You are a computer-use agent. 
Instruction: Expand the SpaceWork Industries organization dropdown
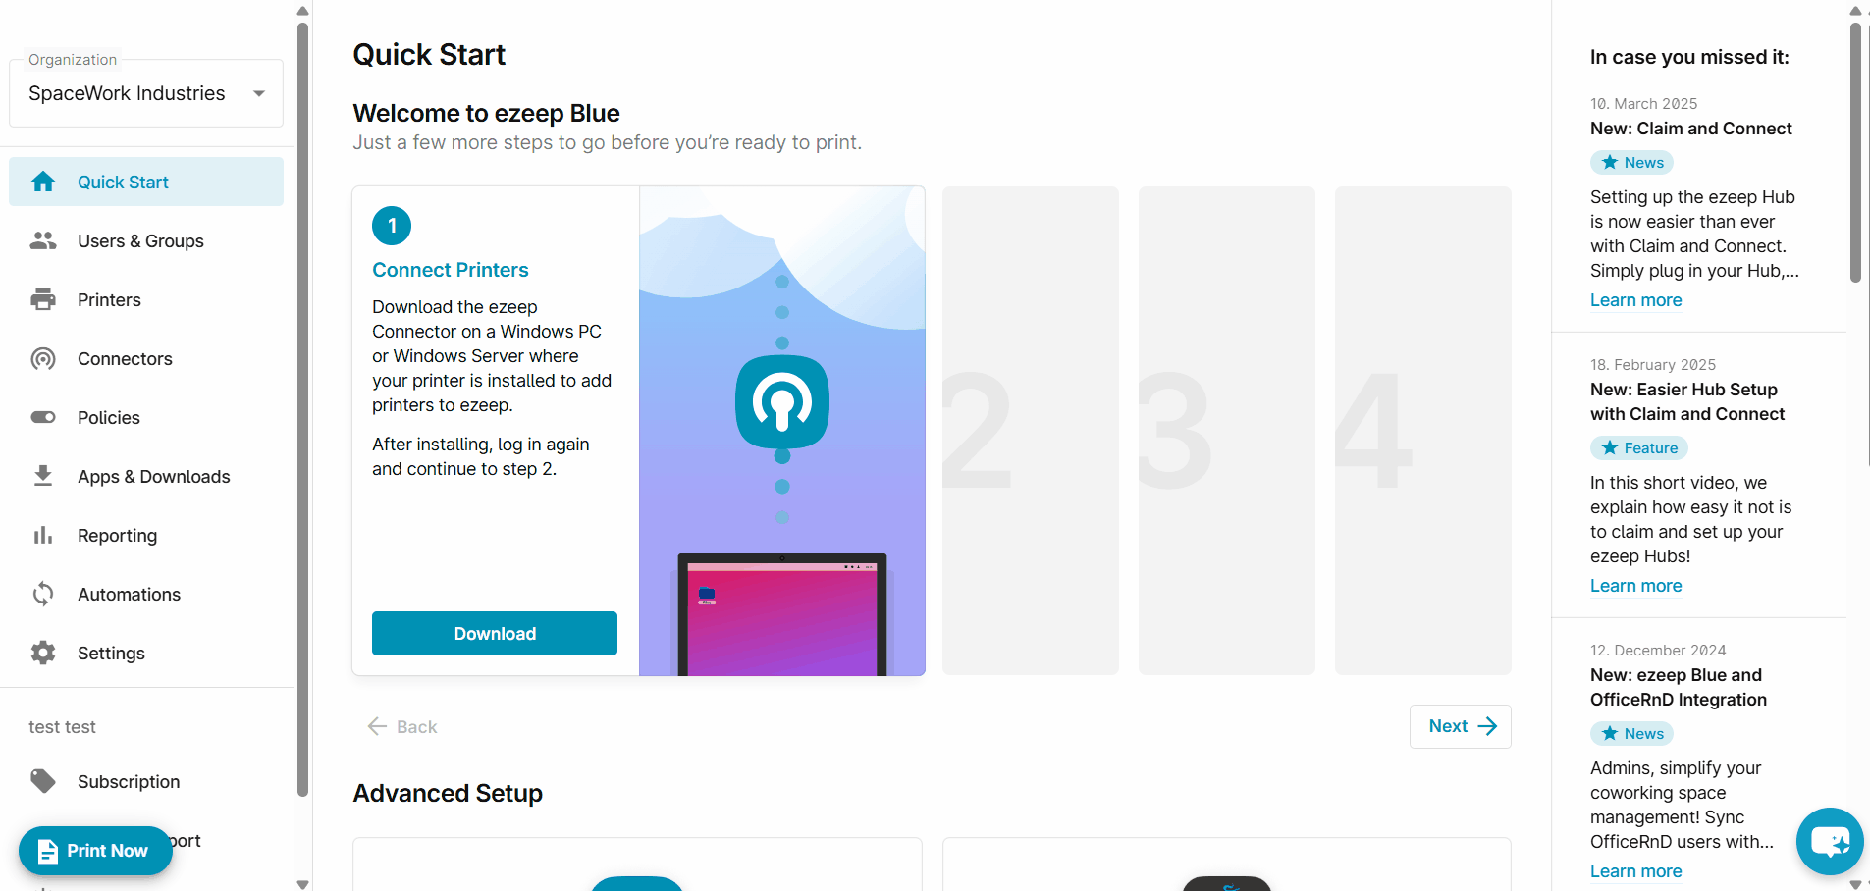(x=146, y=93)
